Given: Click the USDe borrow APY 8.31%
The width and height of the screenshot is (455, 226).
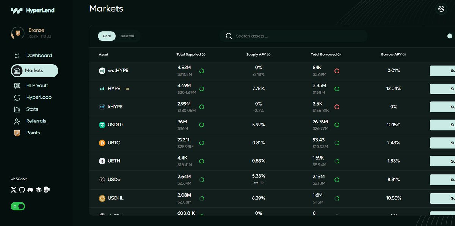Looking at the screenshot, I should (394, 179).
